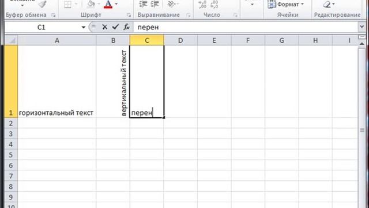The width and height of the screenshot is (369, 208).
Task: Select row 3 header
Action: coord(11,133)
